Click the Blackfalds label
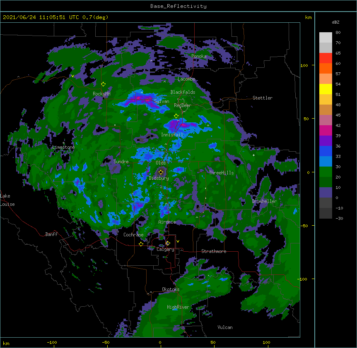The width and height of the screenshot is (357, 348). coord(183,92)
